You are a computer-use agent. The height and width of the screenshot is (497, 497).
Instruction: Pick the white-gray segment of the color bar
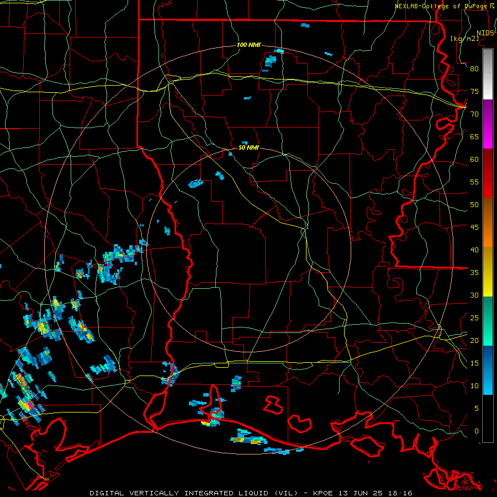[x=488, y=74]
